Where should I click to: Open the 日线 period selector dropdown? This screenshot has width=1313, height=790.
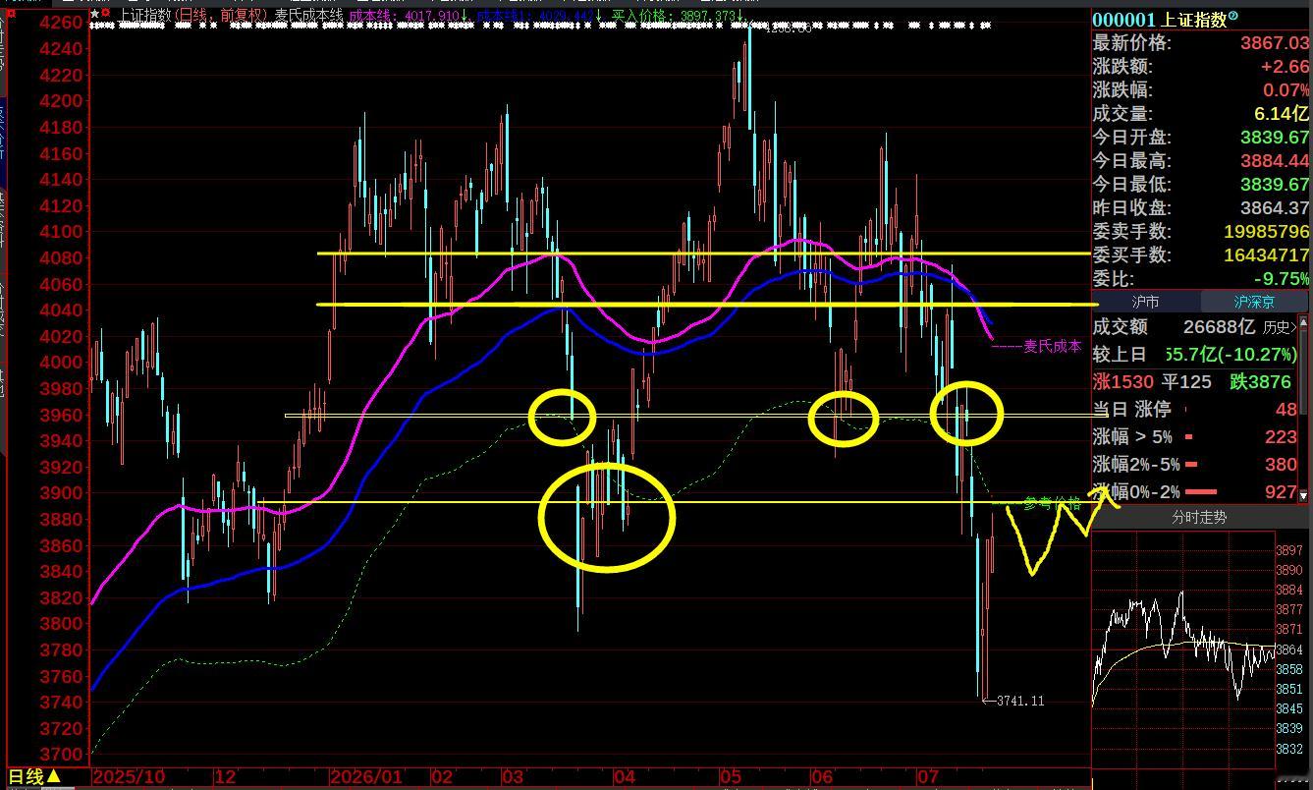(x=35, y=777)
